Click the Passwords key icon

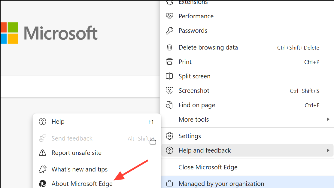pyautogui.click(x=170, y=31)
